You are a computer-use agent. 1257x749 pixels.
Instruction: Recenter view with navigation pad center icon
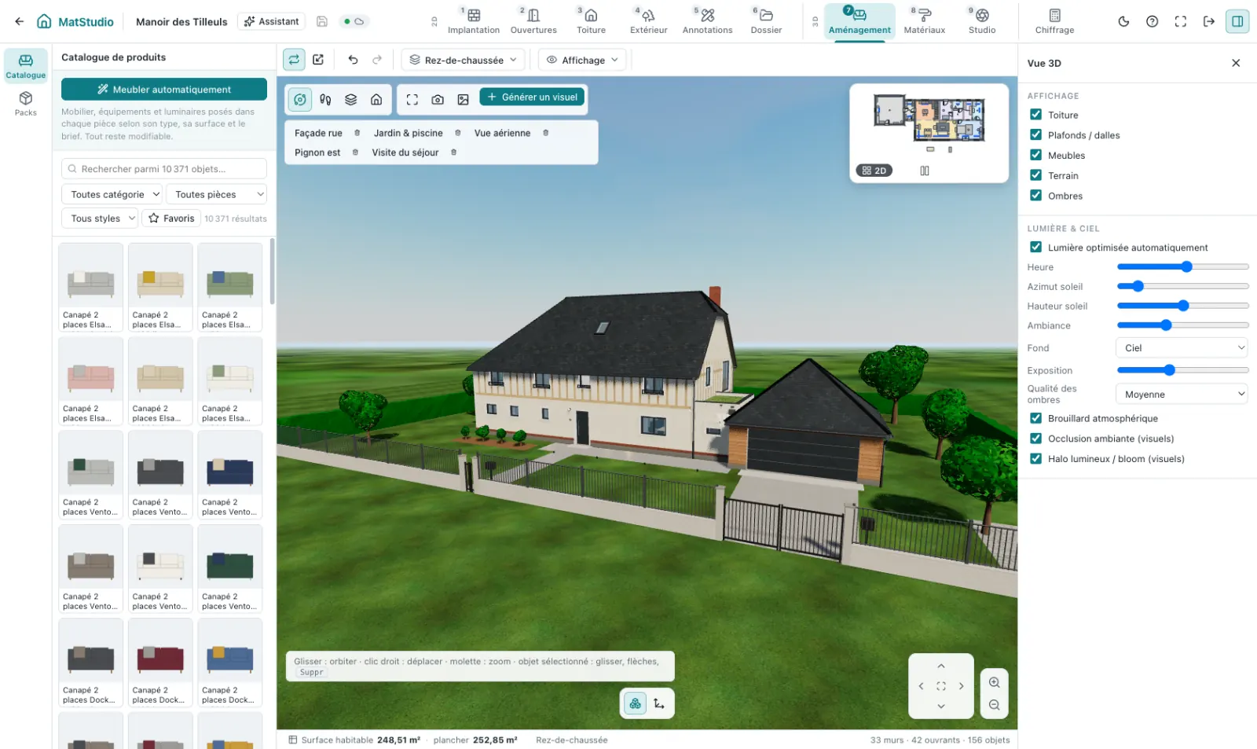[941, 686]
